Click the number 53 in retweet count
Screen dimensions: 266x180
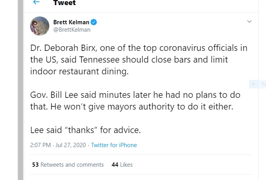(x=35, y=165)
